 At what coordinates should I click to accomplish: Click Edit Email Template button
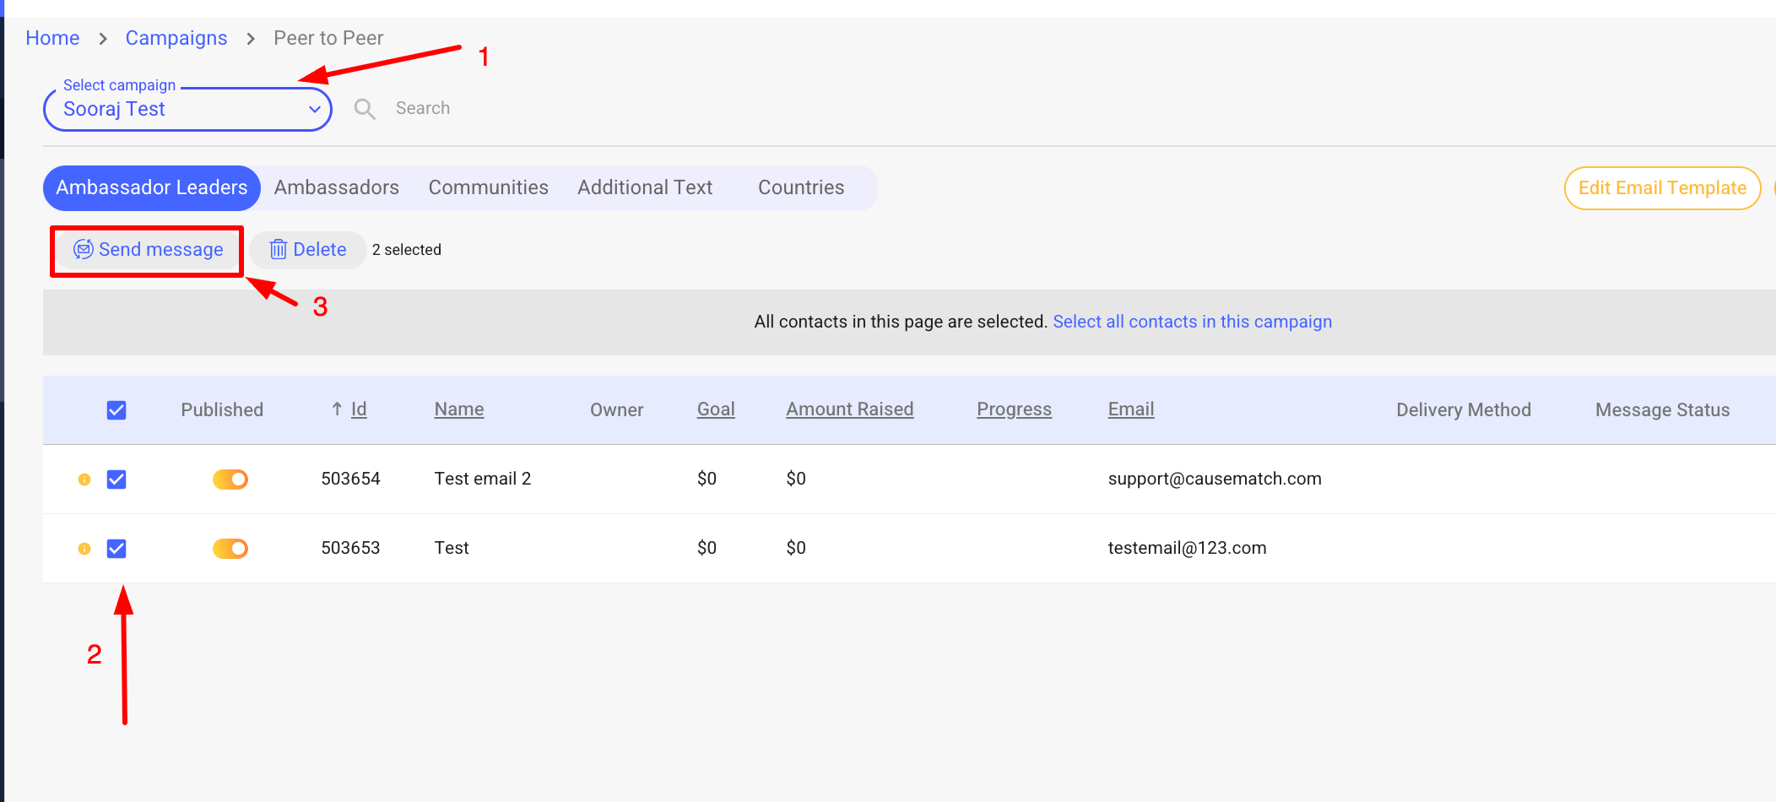(1661, 188)
